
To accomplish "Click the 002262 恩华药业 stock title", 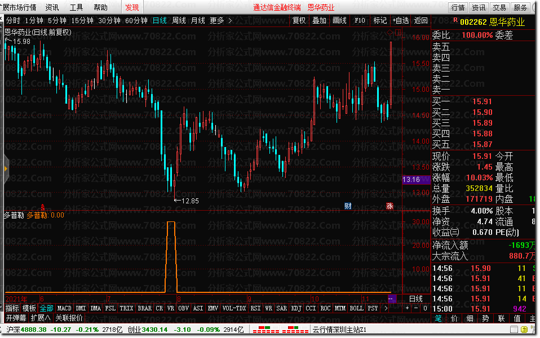I will coord(493,22).
